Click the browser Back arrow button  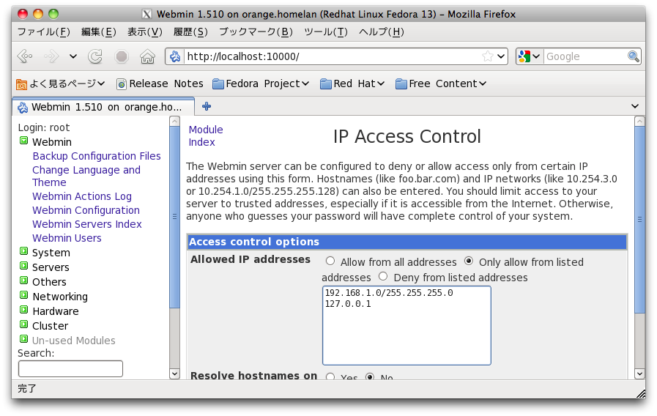click(x=24, y=56)
